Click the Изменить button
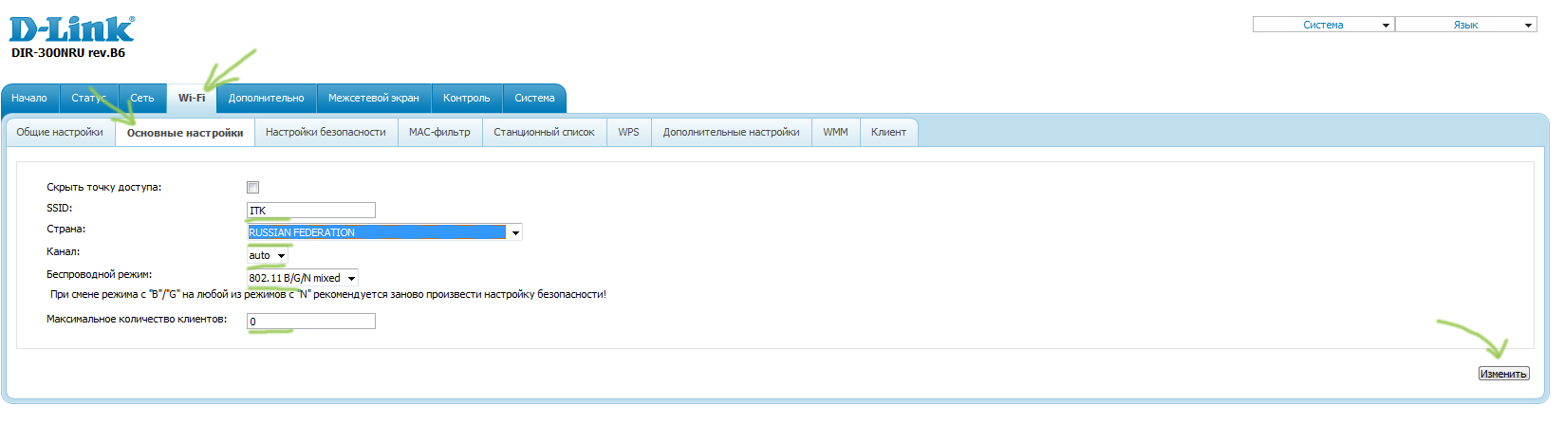This screenshot has width=1564, height=424. point(1503,374)
